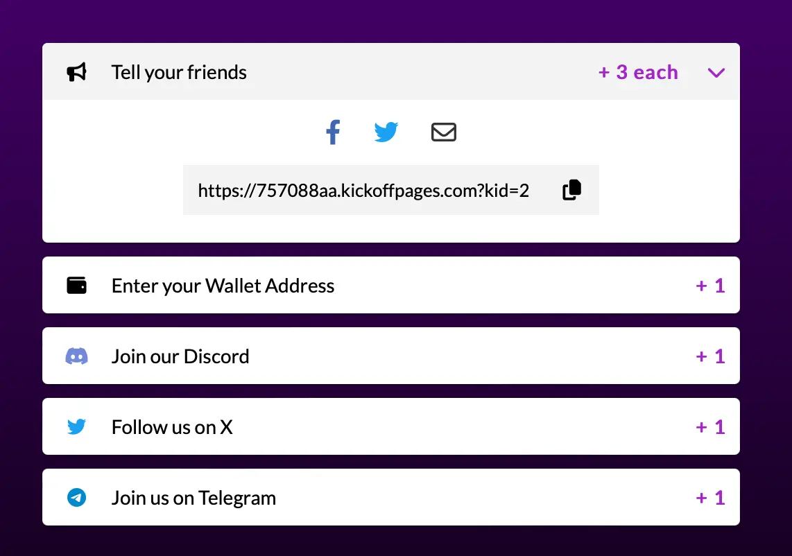Image resolution: width=792 pixels, height=556 pixels.
Task: Click the wallet icon
Action: click(x=76, y=286)
